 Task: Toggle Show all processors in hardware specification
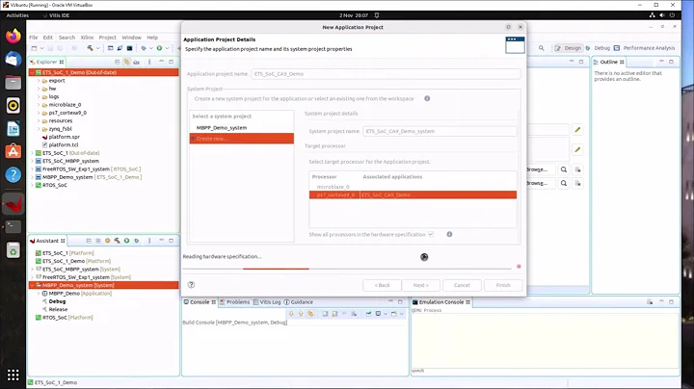click(x=431, y=234)
